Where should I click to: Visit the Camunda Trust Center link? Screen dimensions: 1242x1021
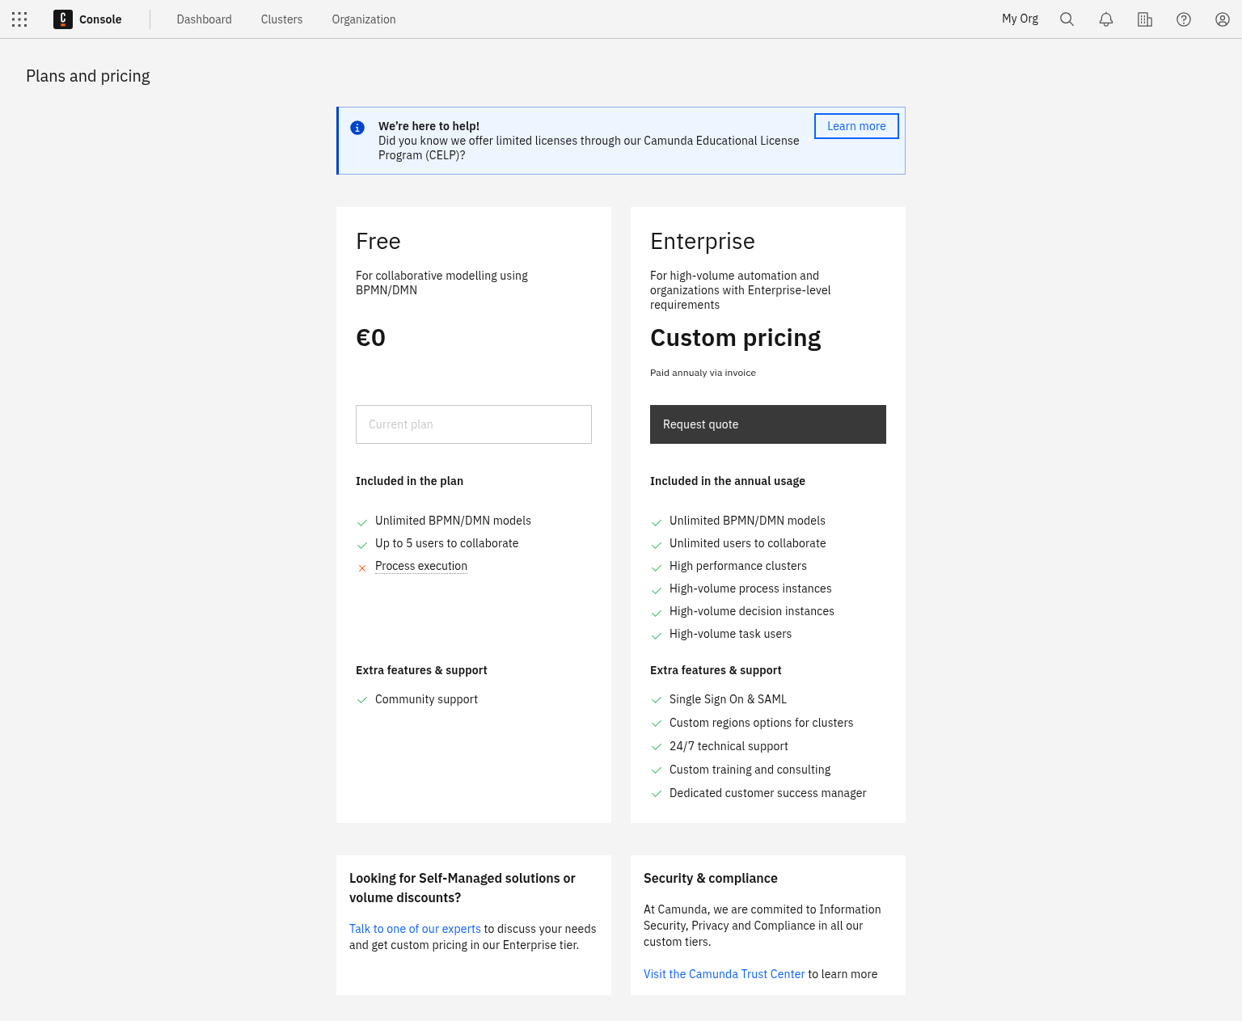[724, 974]
